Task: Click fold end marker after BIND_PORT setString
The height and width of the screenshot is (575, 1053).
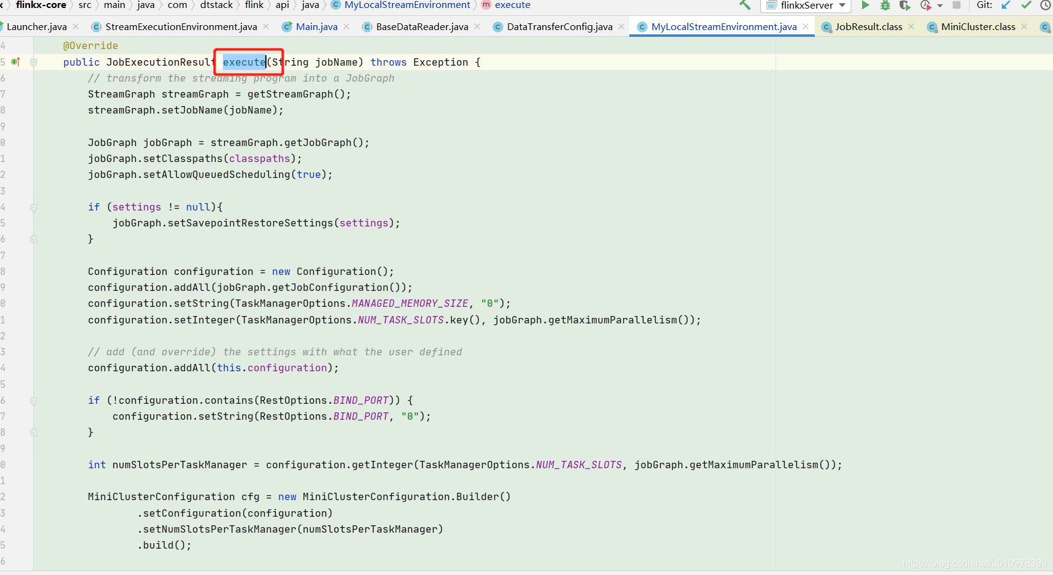Action: pos(34,432)
